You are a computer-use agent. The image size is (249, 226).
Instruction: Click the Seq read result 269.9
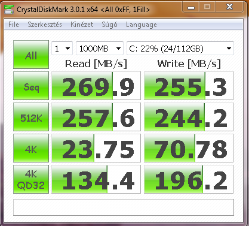[x=96, y=86]
